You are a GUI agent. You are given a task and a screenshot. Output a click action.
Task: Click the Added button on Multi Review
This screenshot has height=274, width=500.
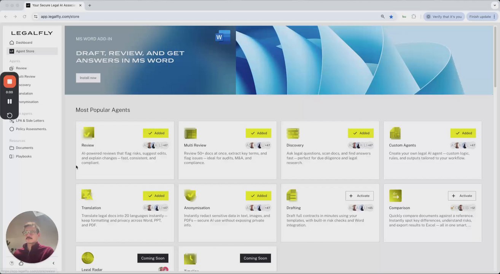tap(258, 133)
